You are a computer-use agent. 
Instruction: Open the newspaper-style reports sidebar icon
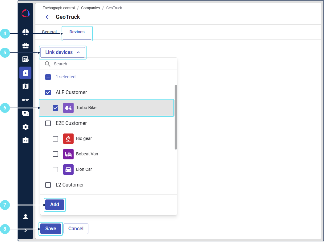pyautogui.click(x=26, y=59)
